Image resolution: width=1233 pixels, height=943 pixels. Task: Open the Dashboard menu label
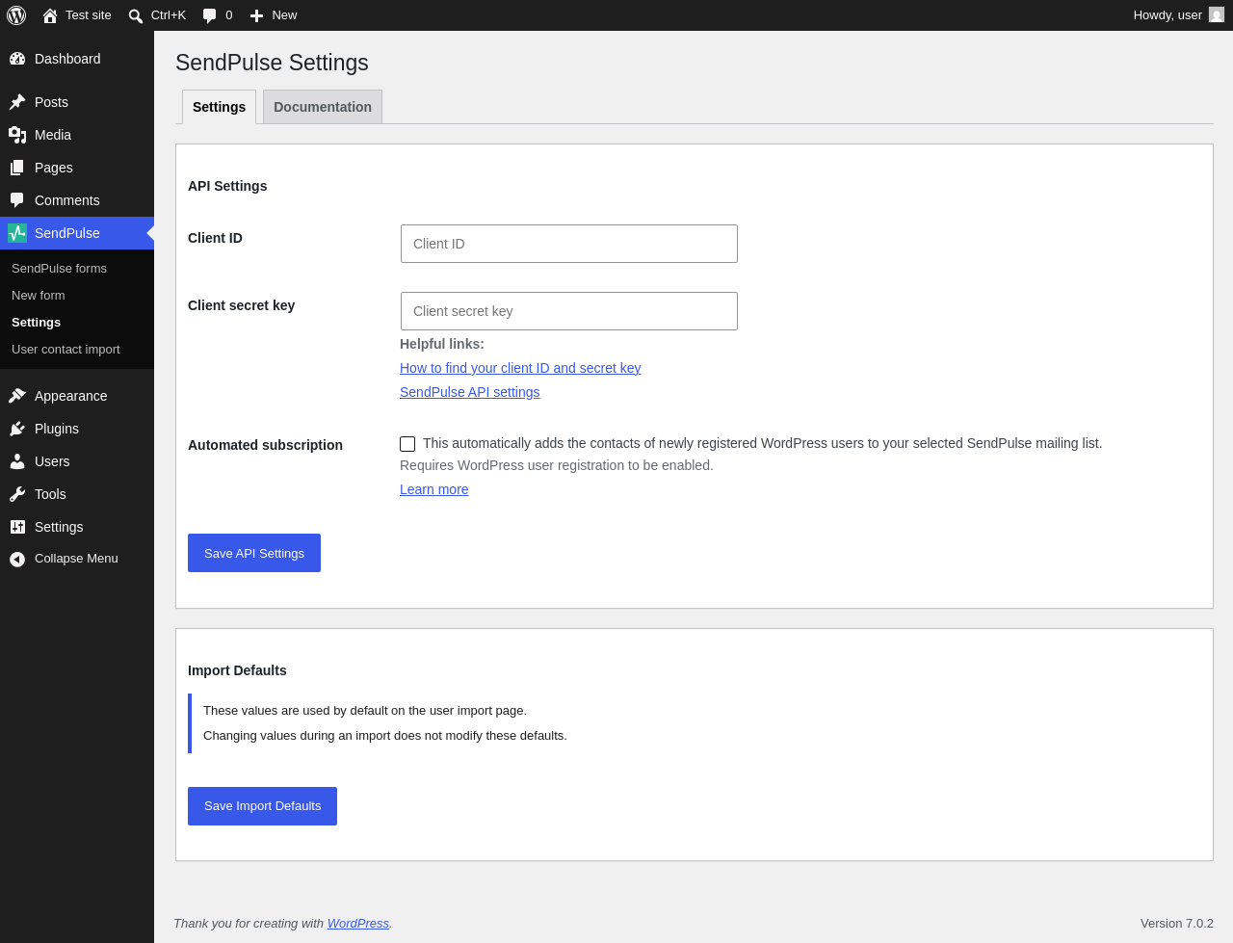click(67, 59)
